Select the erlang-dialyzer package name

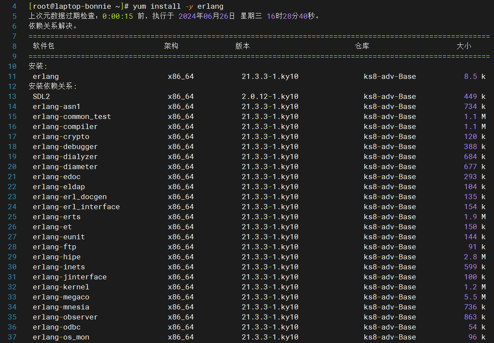65,157
